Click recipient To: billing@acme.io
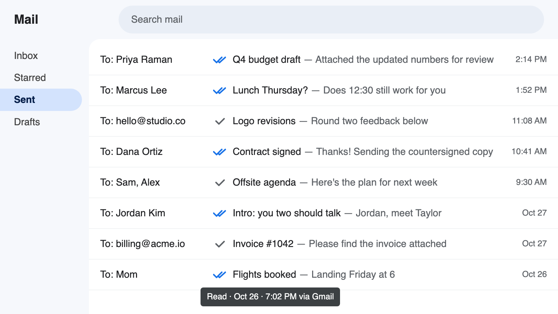This screenshot has width=558, height=314. pos(143,244)
